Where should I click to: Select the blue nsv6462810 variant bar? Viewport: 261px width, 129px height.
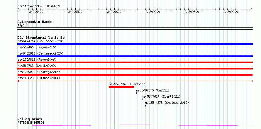pyautogui.click(x=135, y=56)
